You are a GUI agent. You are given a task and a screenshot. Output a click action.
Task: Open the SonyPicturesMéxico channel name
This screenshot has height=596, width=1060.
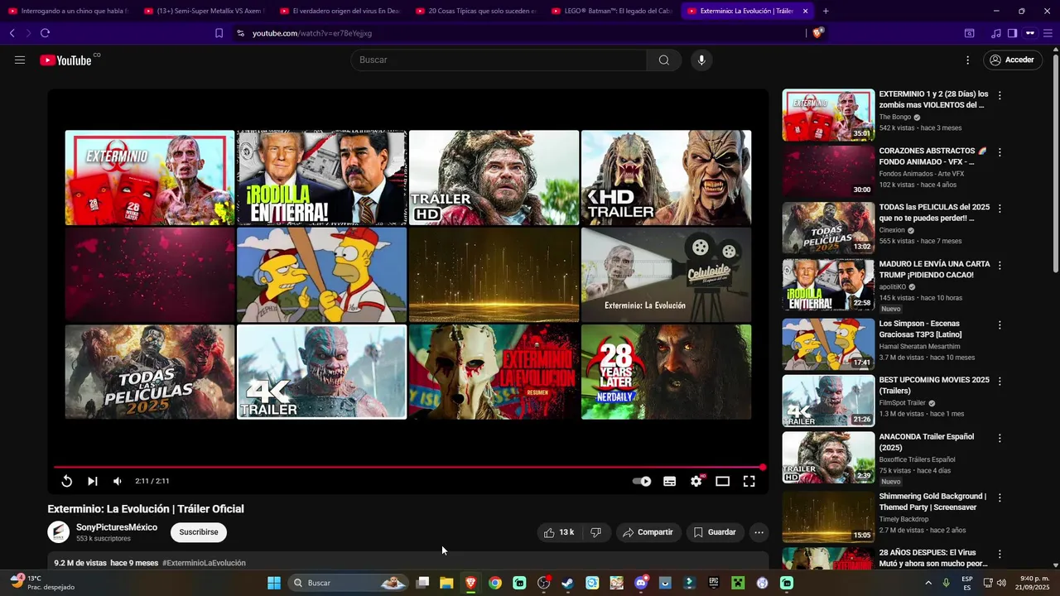tap(117, 527)
